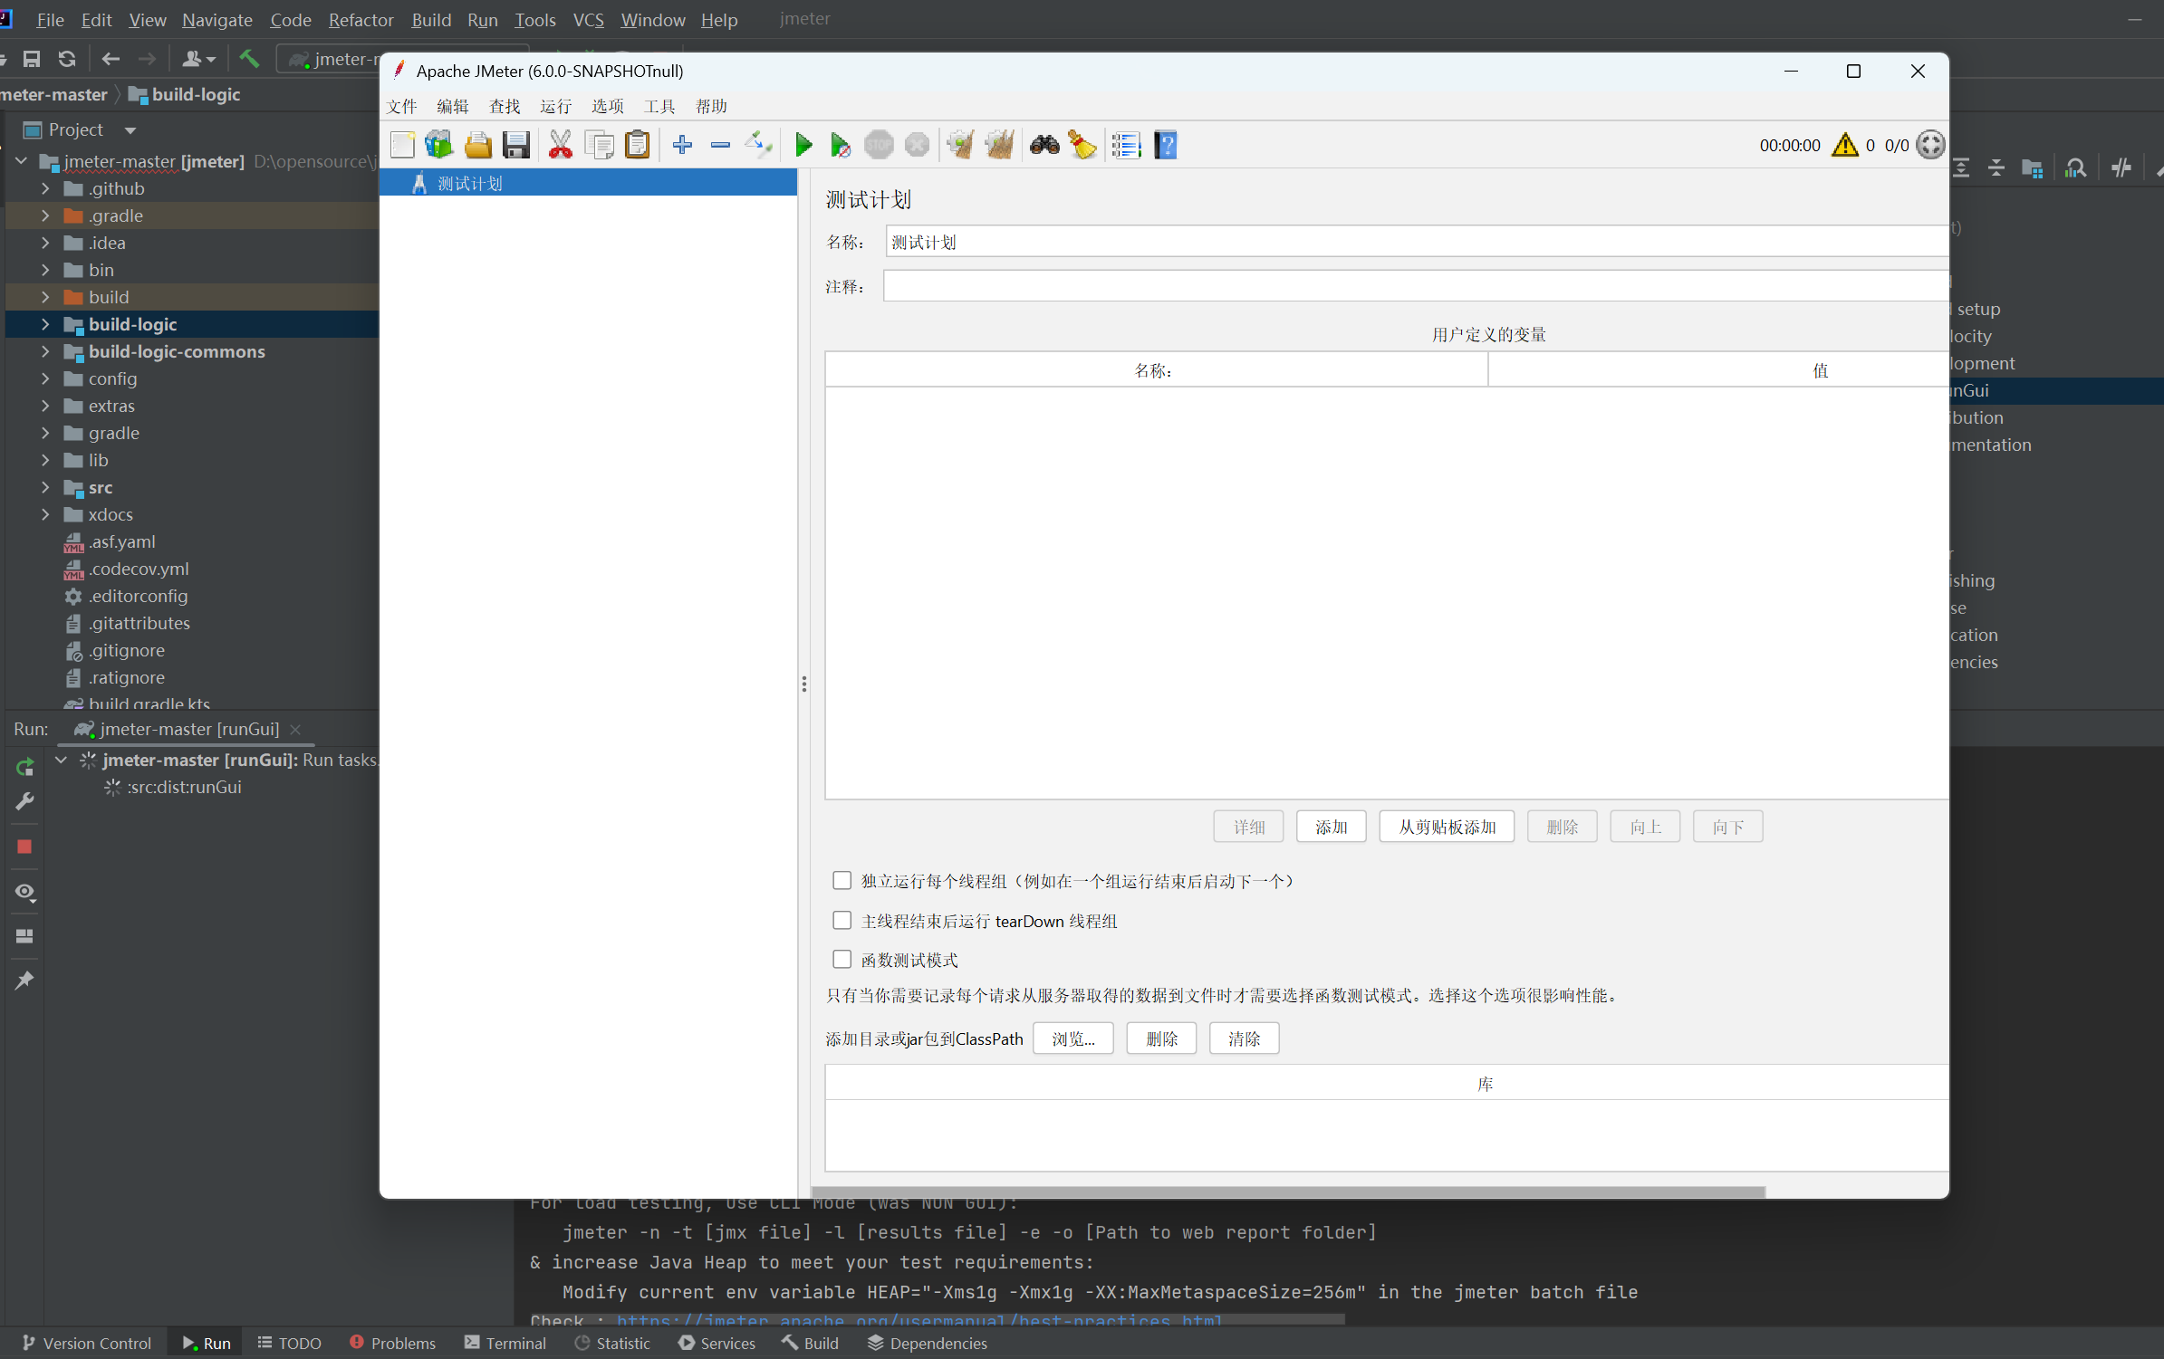The width and height of the screenshot is (2164, 1359).
Task: Save the current test plan
Action: click(515, 145)
